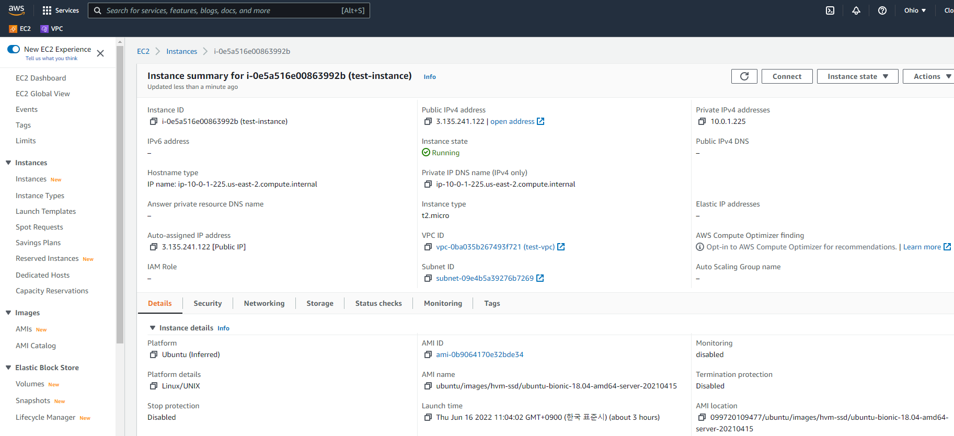The height and width of the screenshot is (436, 954).
Task: Close the New EC2 Experience banner
Action: tap(100, 53)
